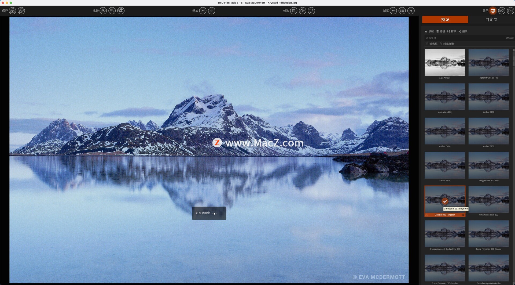Go to the next image

(411, 11)
